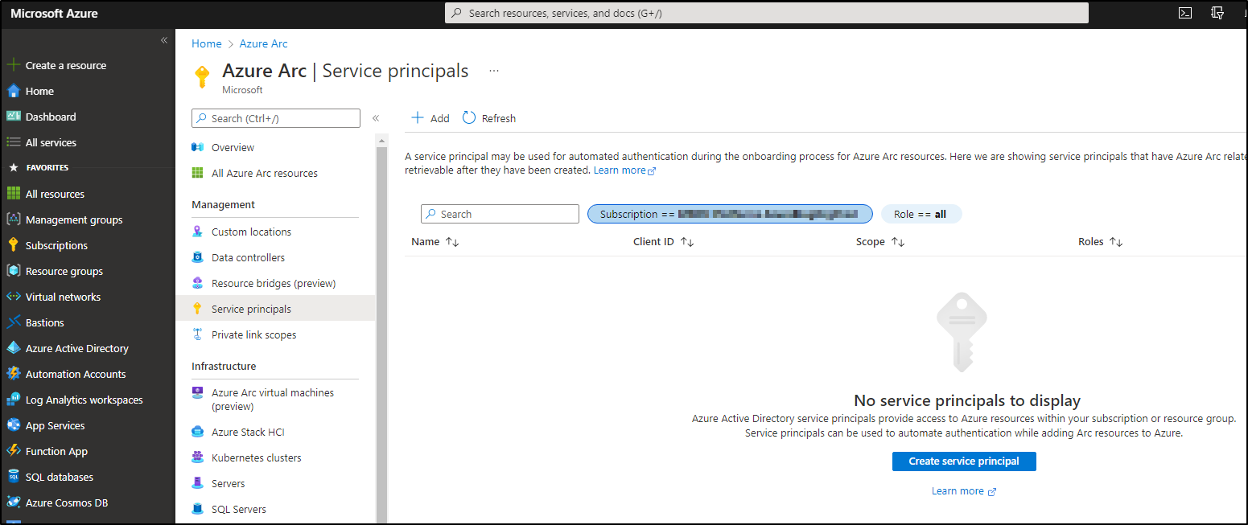Click the Refresh button
Viewport: 1248px width, 525px height.
point(489,118)
